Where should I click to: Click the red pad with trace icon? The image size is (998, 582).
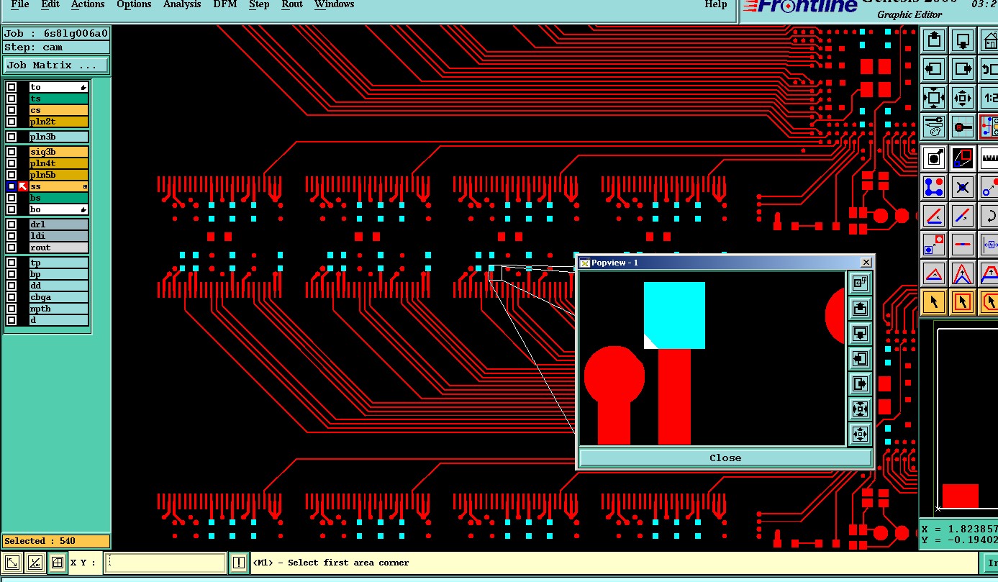click(x=963, y=127)
